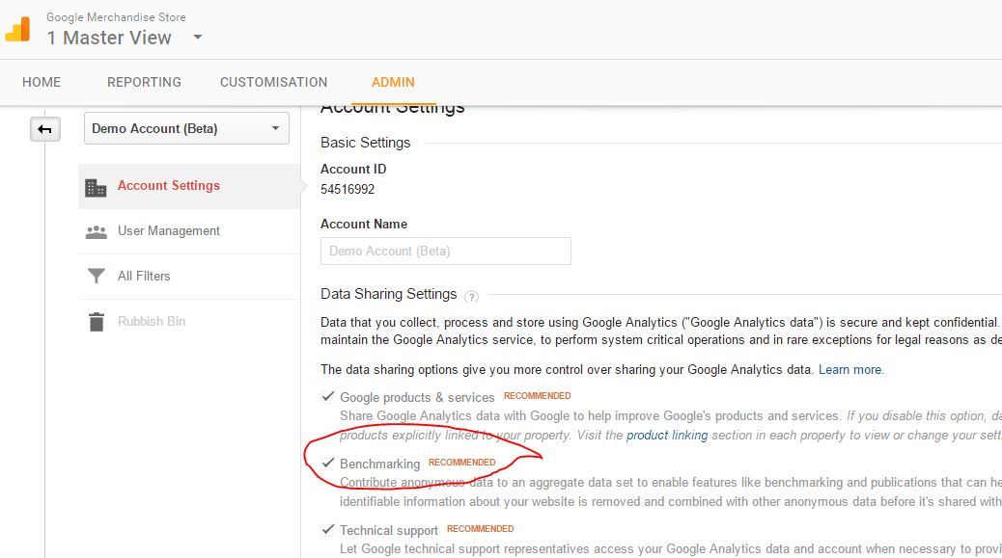Open the 1 Master View dropdown arrow
This screenshot has width=1002, height=558.
point(198,38)
